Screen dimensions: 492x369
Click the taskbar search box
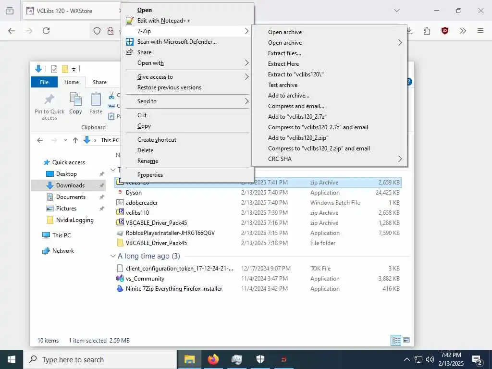point(100,359)
